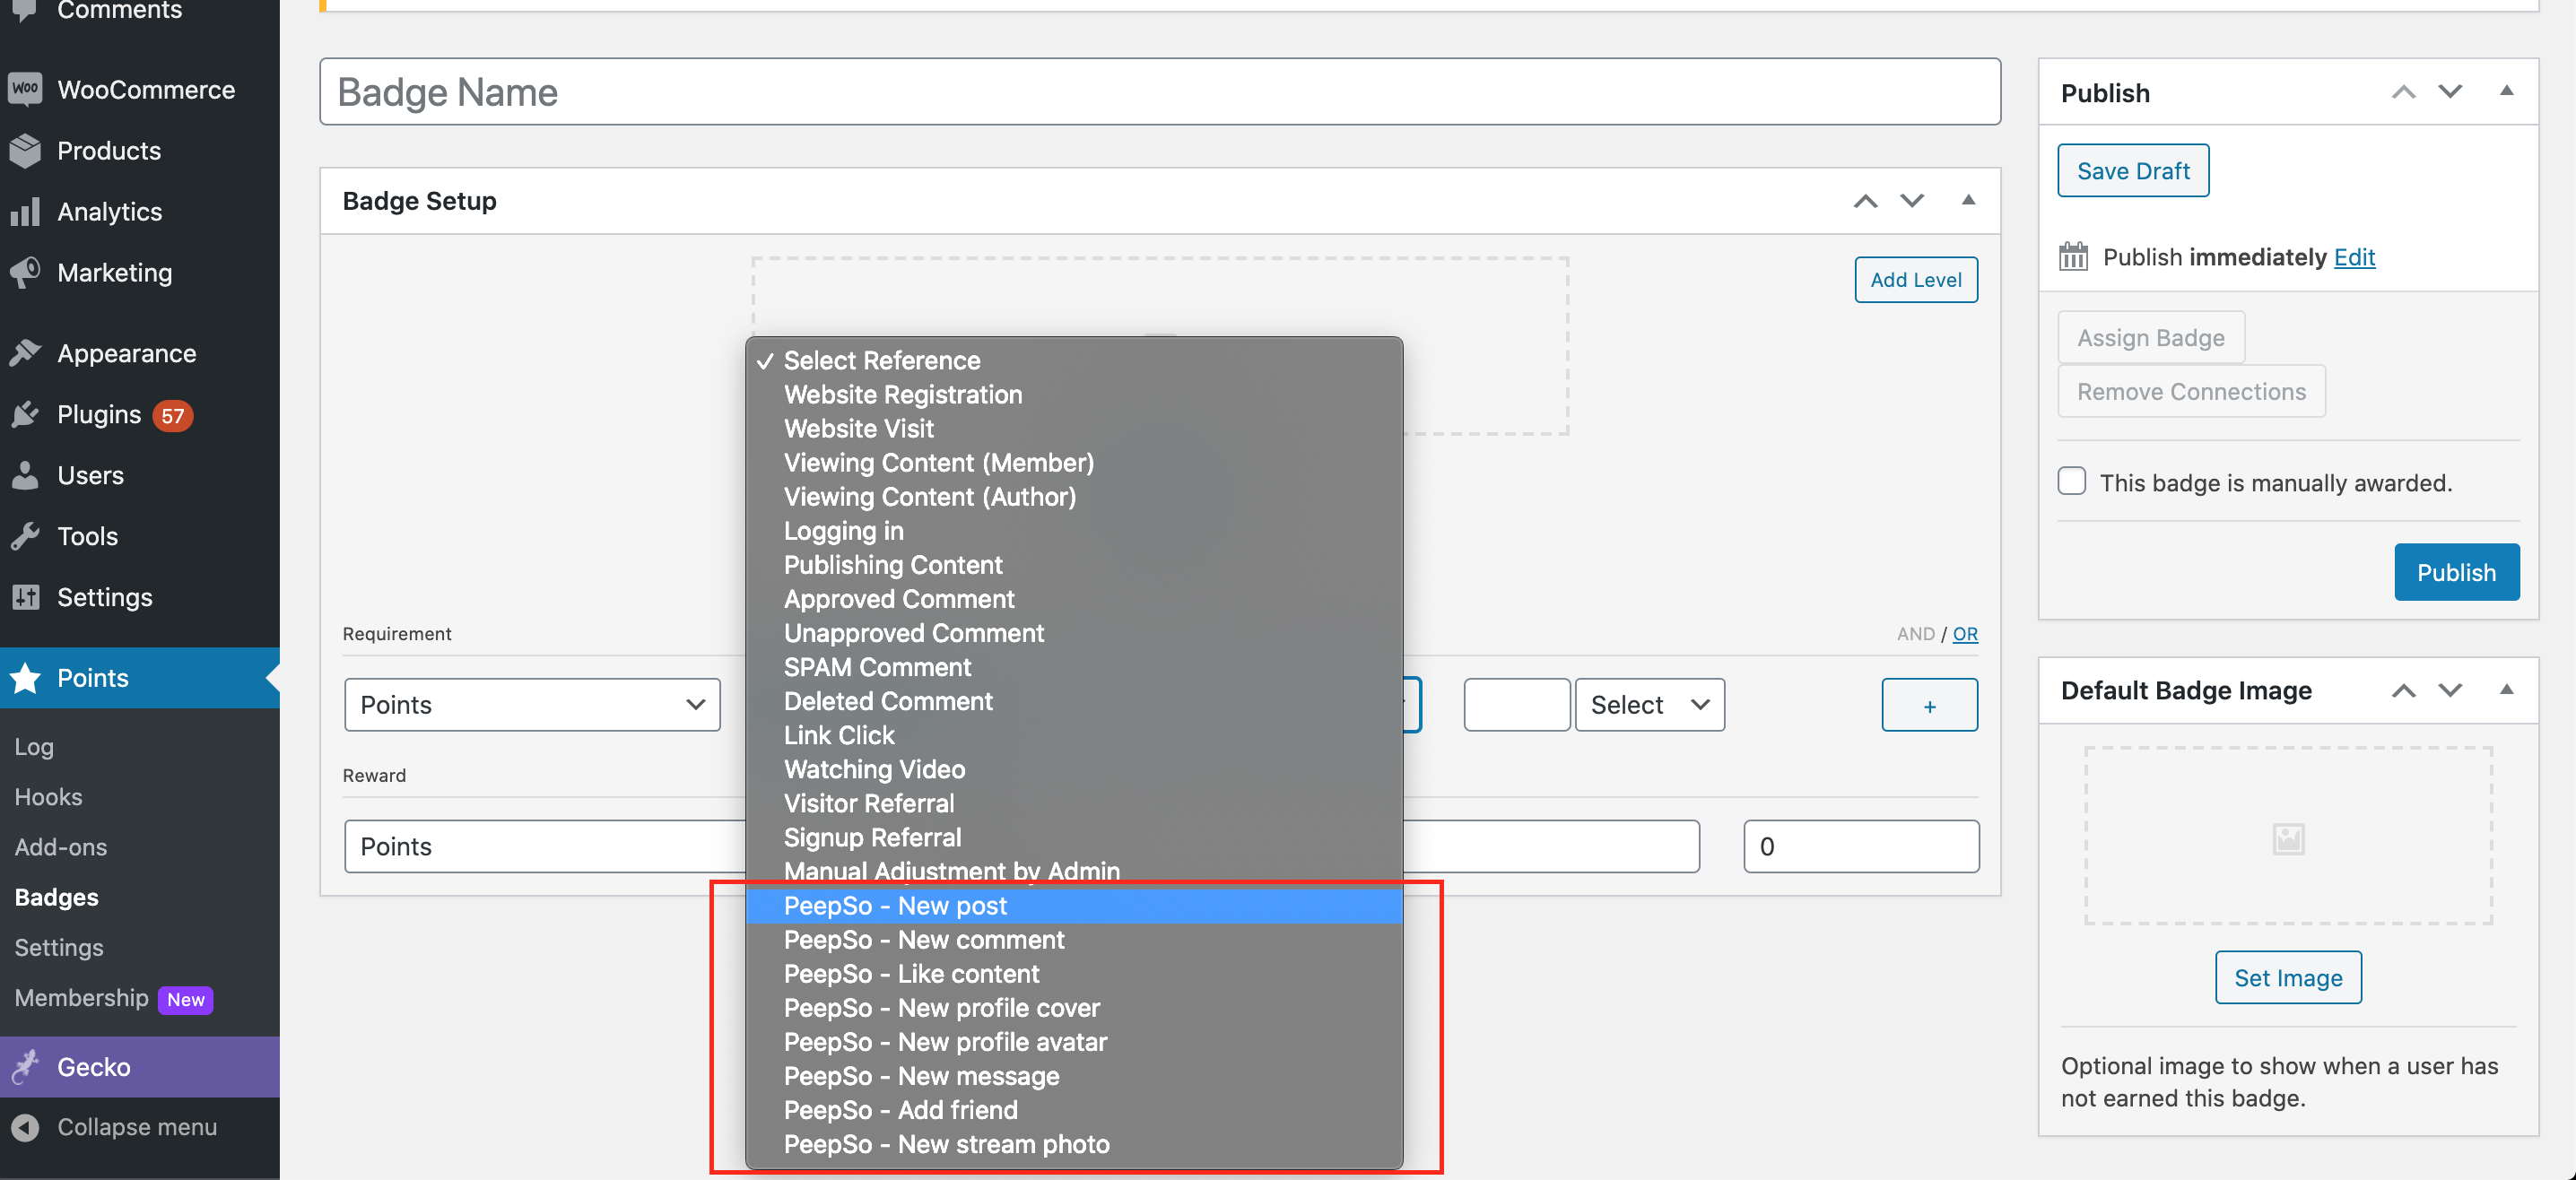Select Publishing Content reference option
The width and height of the screenshot is (2576, 1180).
click(x=1074, y=564)
